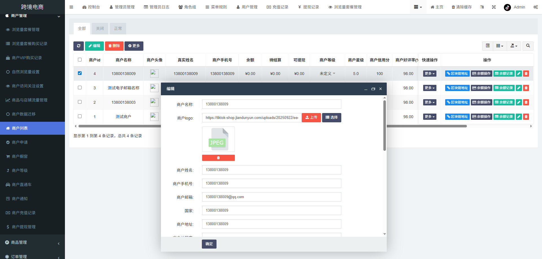Image resolution: width=542 pixels, height=259 pixels.
Task: Check the checkbox for merchant id 3
Action: point(80,87)
